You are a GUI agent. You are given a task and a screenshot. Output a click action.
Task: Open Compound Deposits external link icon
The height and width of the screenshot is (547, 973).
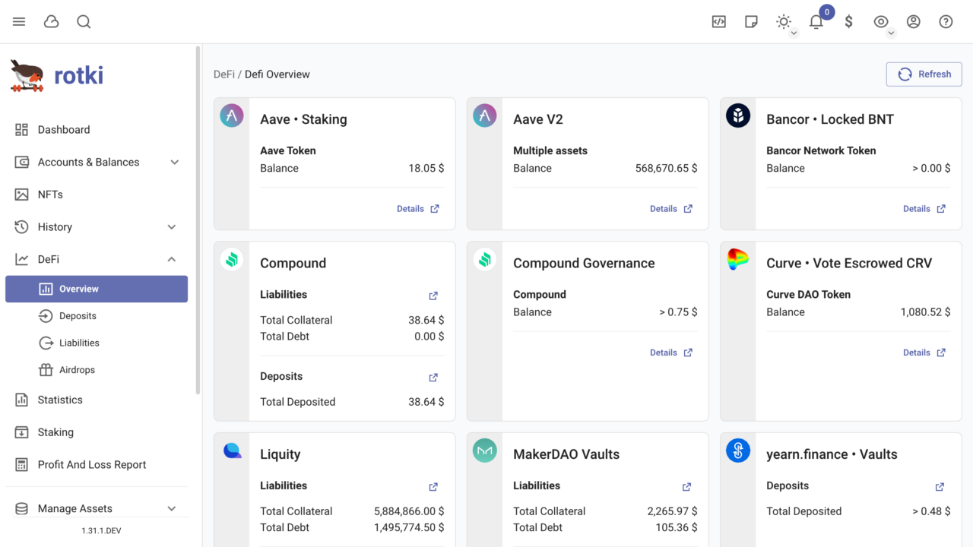433,378
